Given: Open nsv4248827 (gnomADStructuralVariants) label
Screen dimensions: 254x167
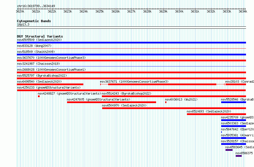Looking at the screenshot, I should [69, 93].
